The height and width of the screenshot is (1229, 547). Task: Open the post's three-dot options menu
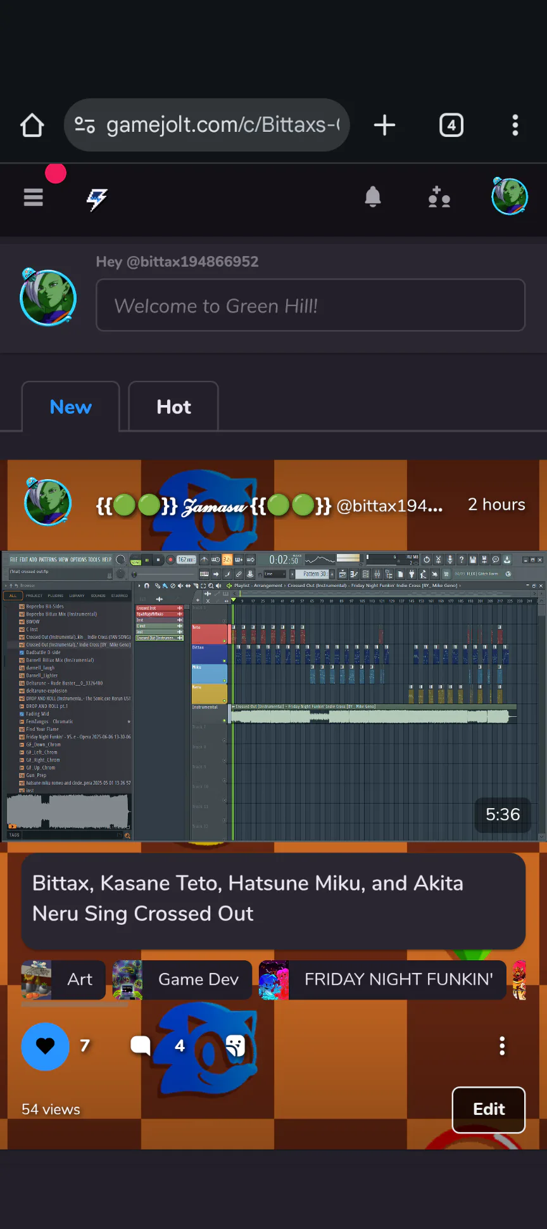[502, 1046]
